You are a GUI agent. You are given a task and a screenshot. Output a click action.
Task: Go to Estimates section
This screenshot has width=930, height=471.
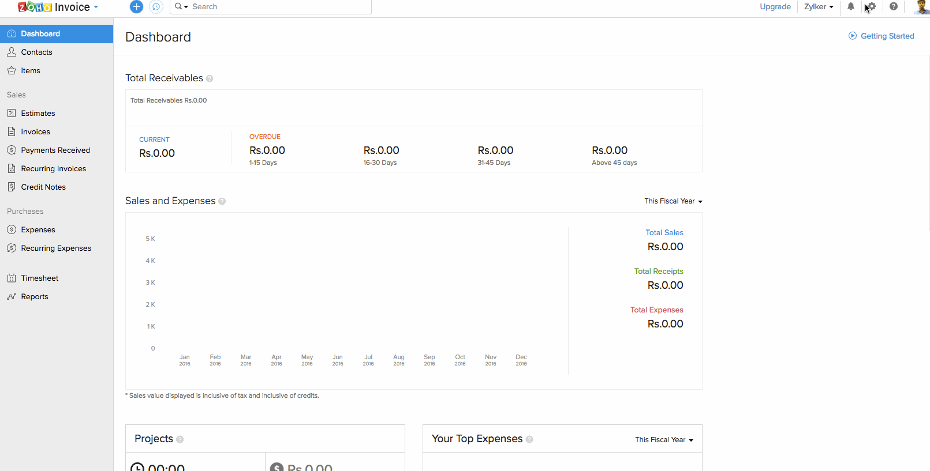57,113
